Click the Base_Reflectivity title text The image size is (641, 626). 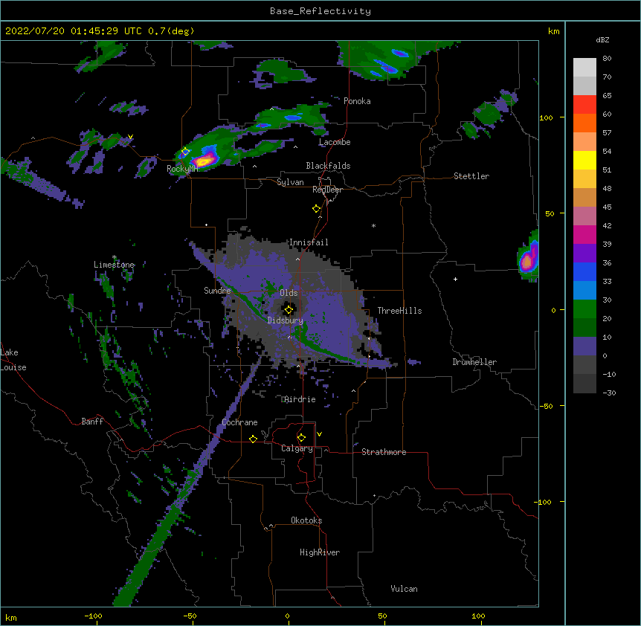point(320,11)
